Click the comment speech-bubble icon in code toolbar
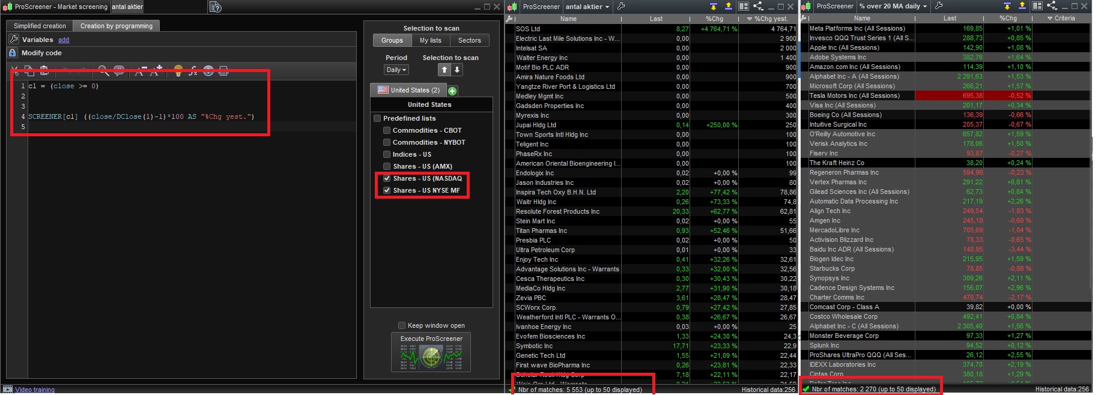The height and width of the screenshot is (395, 1113). 119,71
